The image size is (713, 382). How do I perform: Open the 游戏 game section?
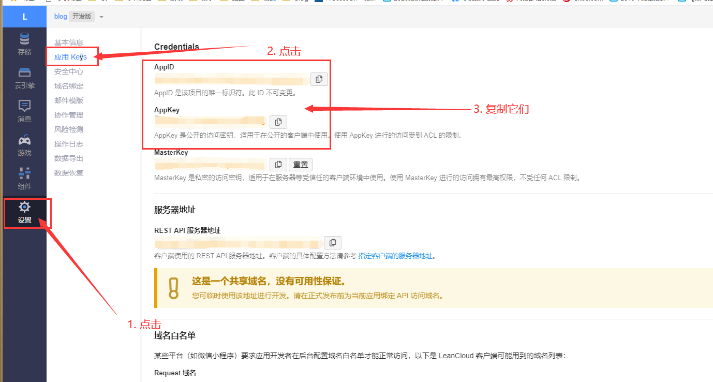point(24,145)
